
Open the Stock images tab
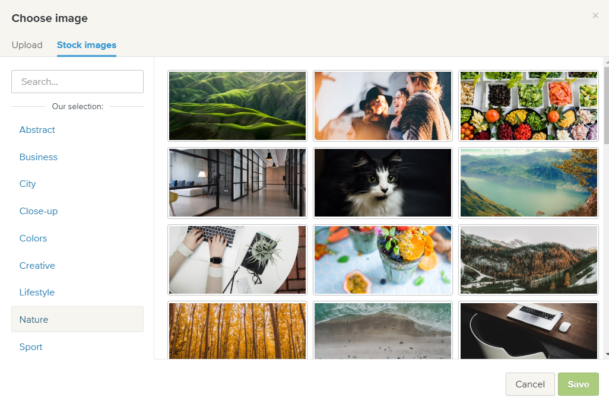pyautogui.click(x=87, y=45)
